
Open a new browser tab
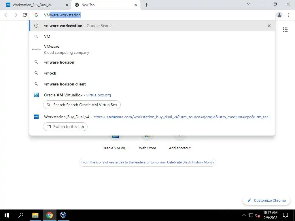[147, 5]
